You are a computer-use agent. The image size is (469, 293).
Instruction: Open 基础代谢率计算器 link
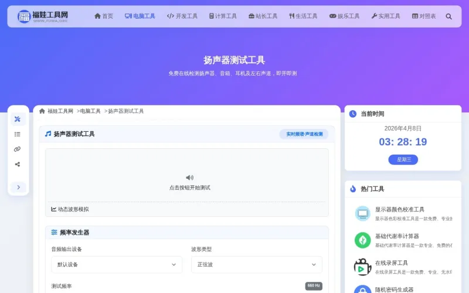click(x=397, y=236)
